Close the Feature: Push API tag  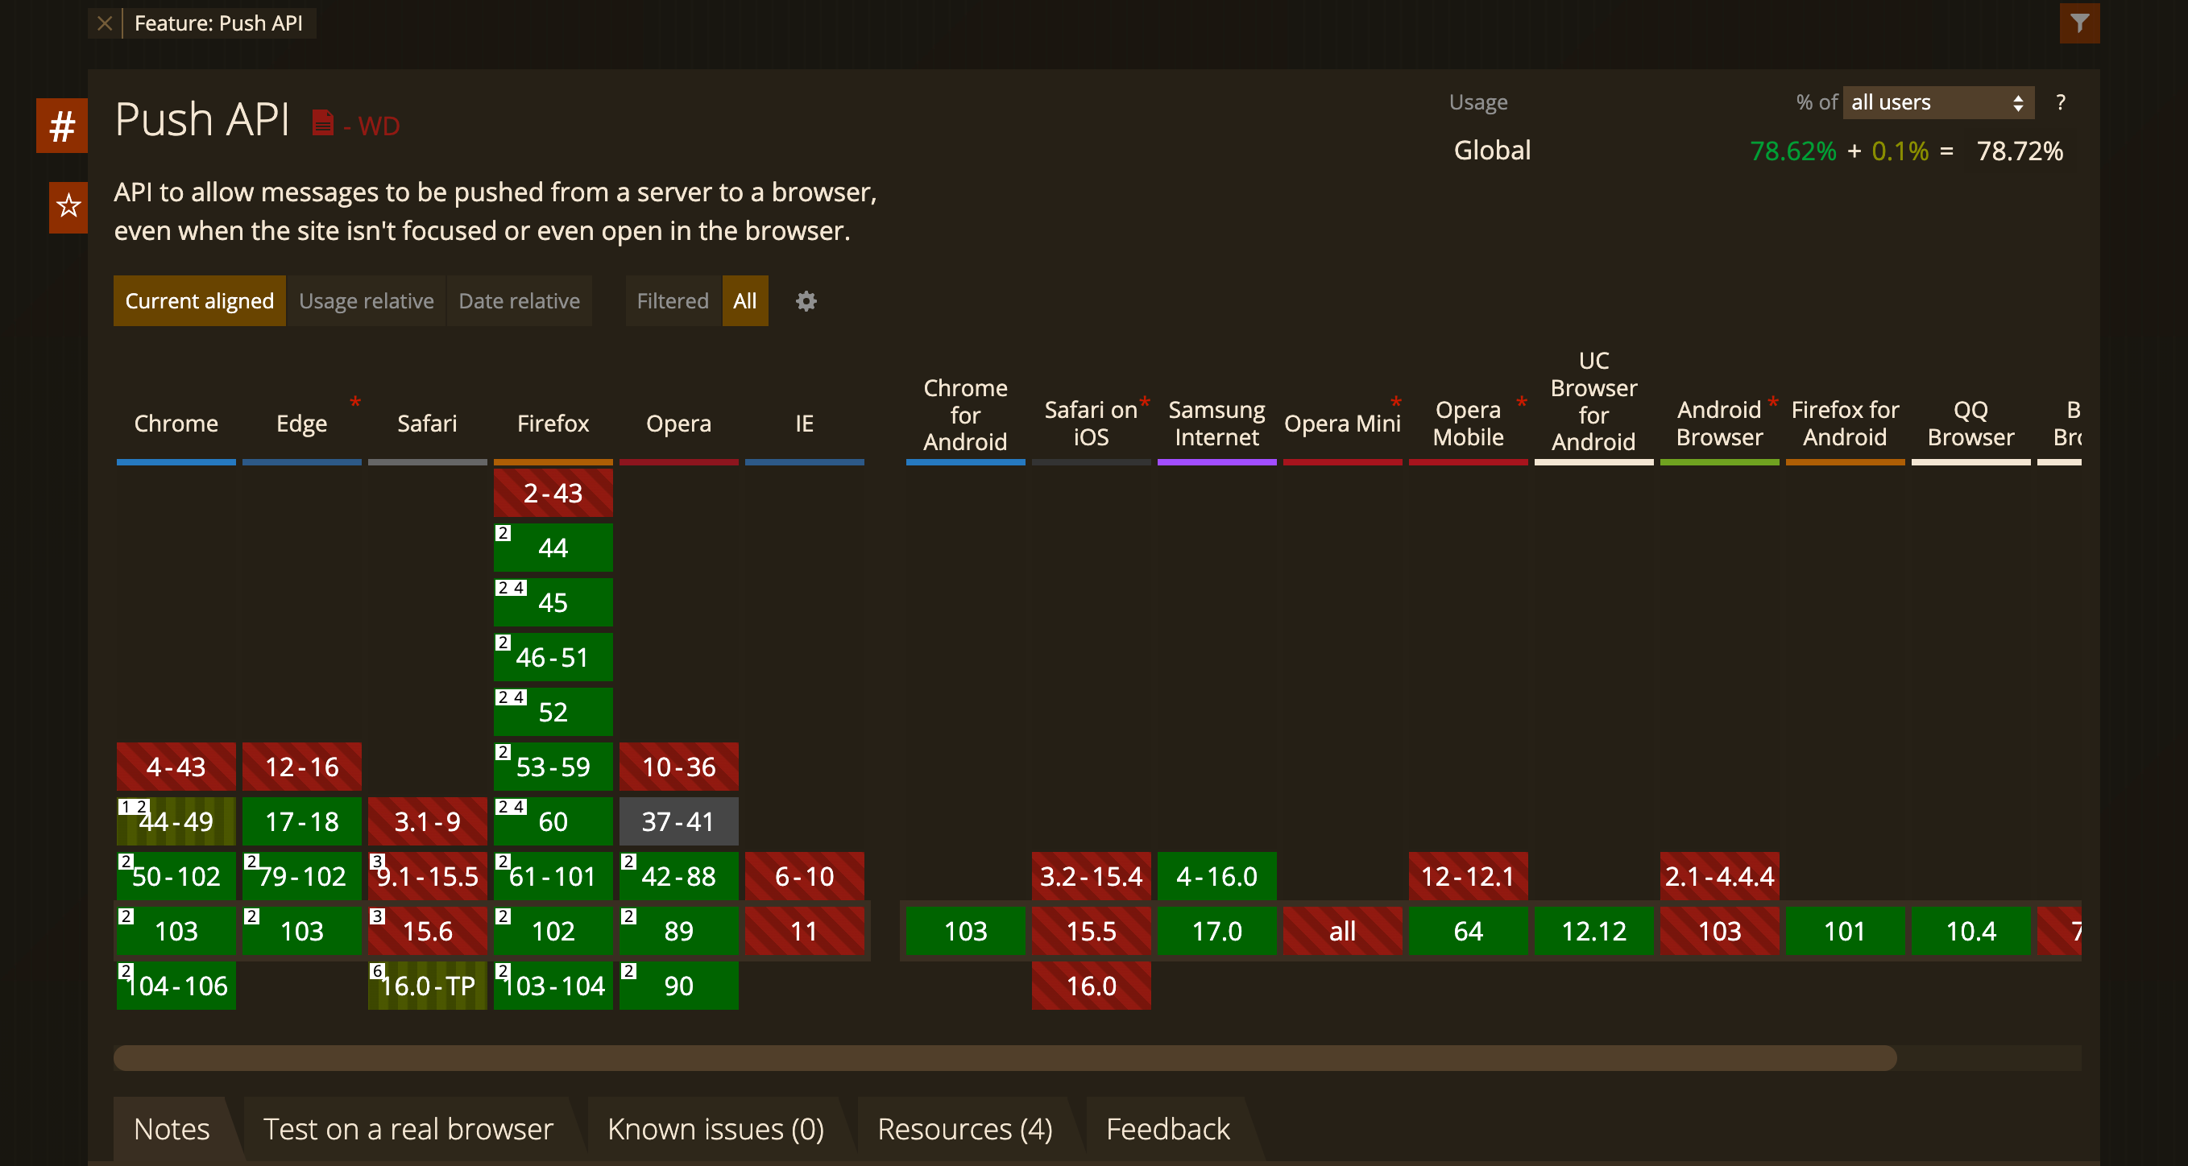tap(105, 23)
